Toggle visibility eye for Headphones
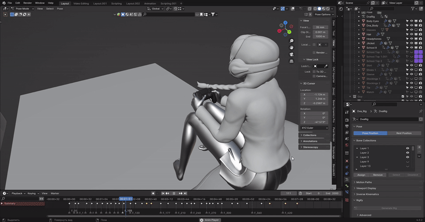 (x=411, y=39)
